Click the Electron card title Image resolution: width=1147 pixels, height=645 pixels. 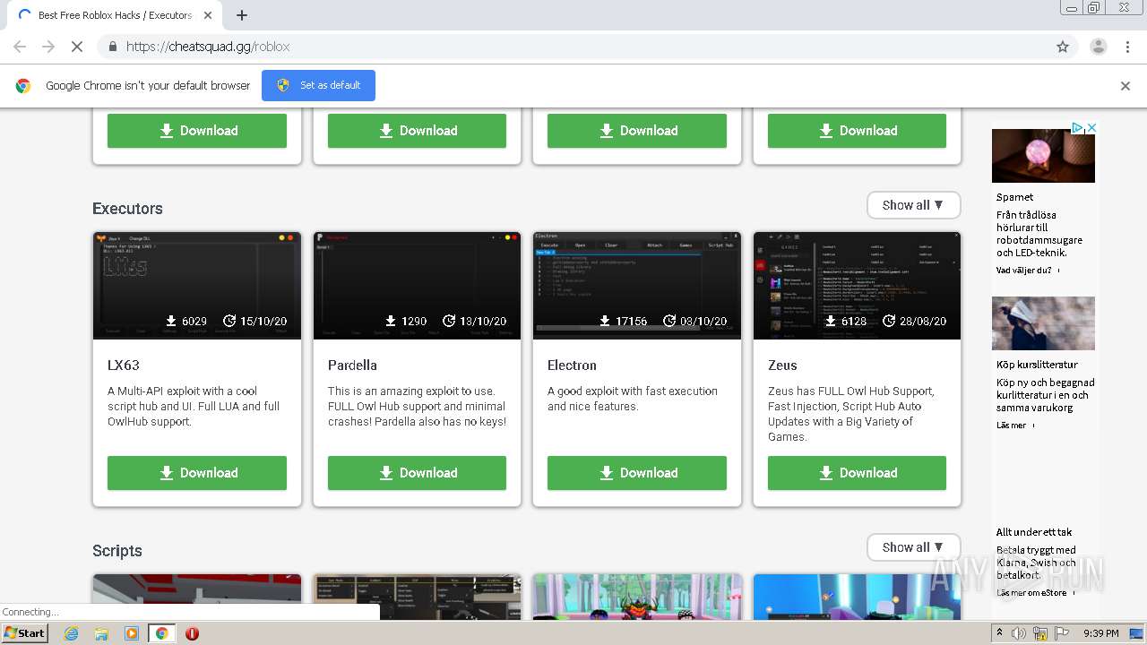[572, 365]
